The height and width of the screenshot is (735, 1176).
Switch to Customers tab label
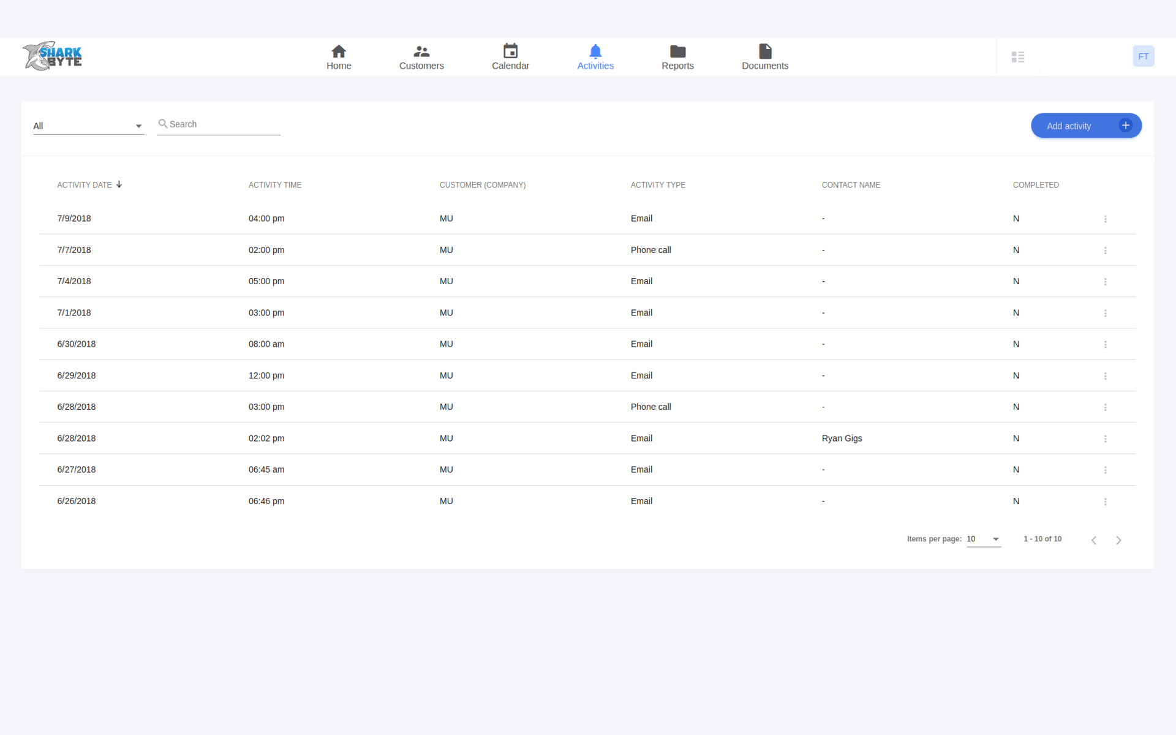(x=421, y=66)
